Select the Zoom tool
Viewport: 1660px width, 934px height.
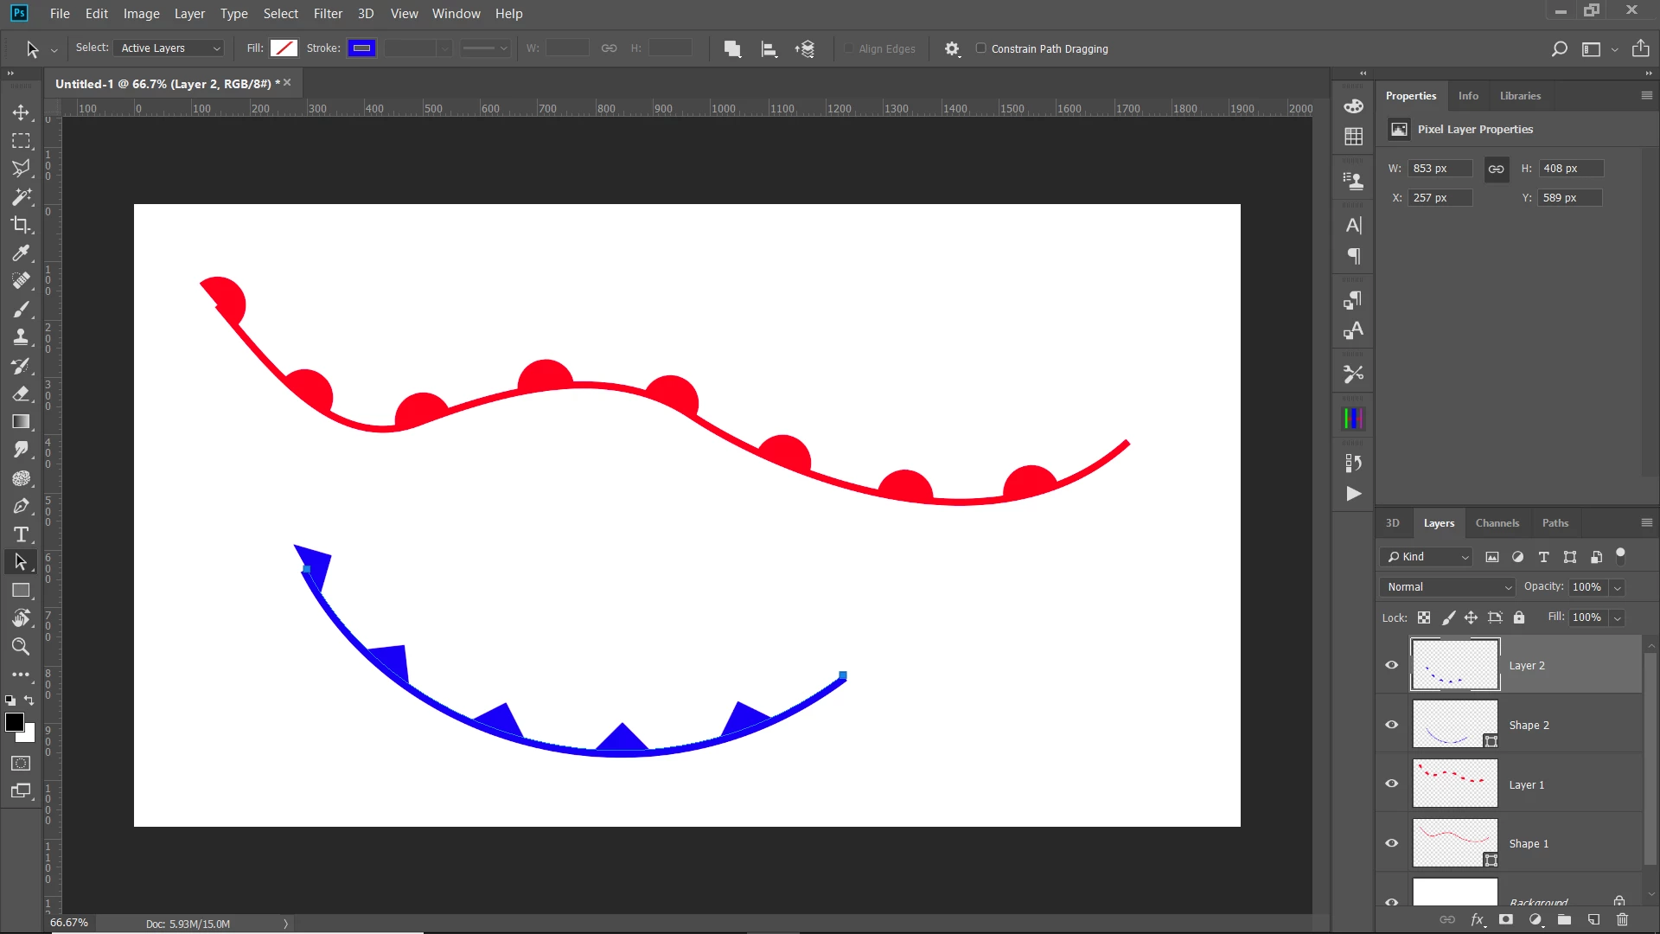(x=21, y=647)
